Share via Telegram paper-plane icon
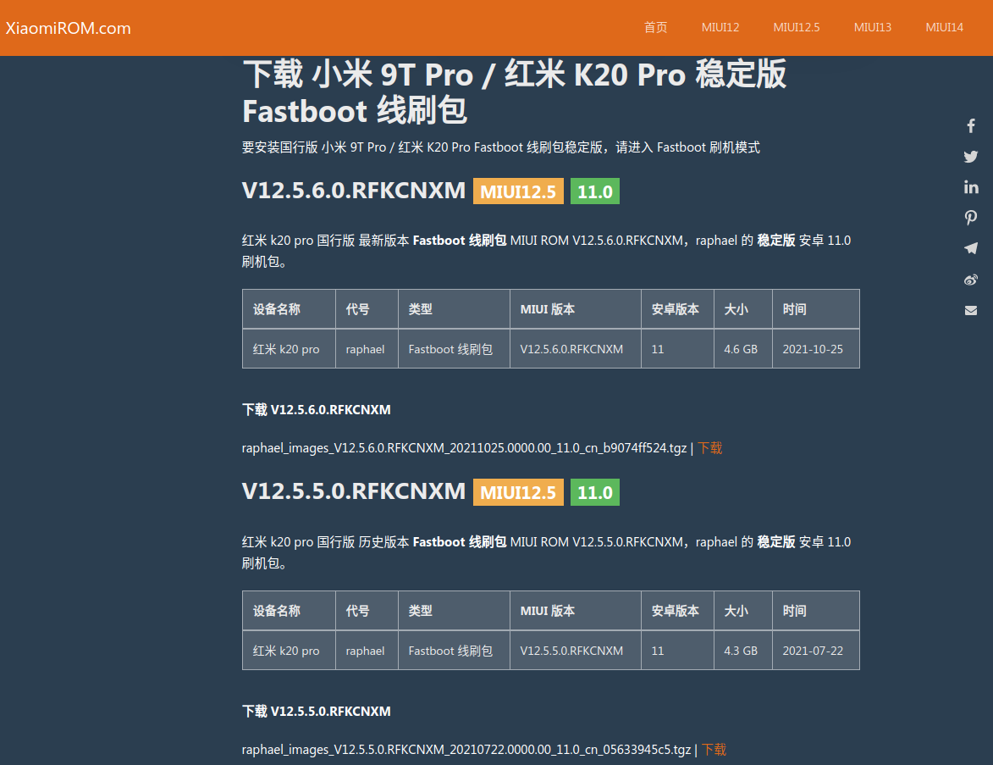Screen dimensions: 993x765 tap(971, 248)
